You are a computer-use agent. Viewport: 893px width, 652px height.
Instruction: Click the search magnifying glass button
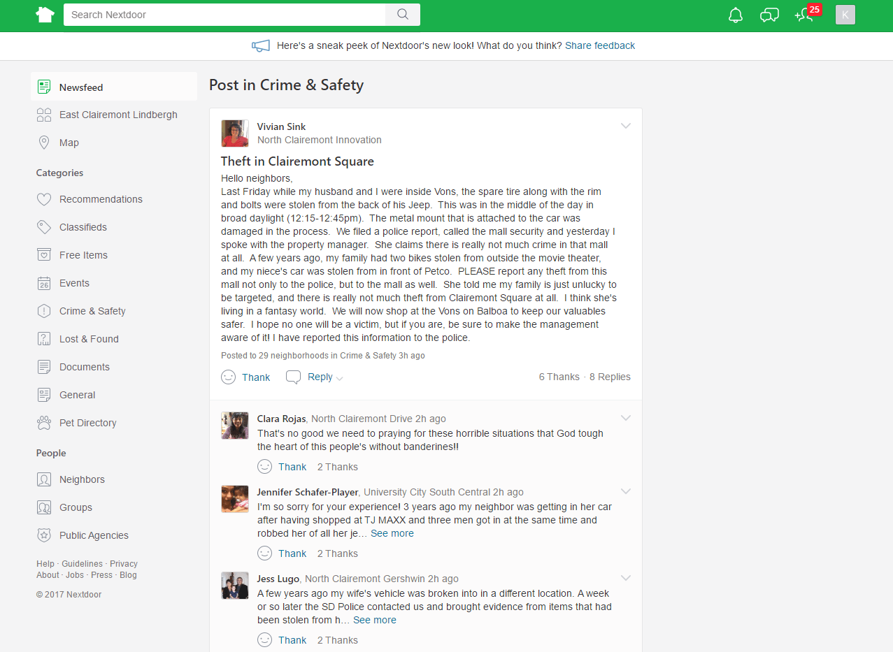click(403, 15)
